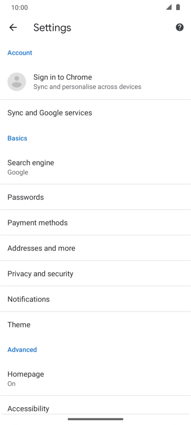Open Sync and Google services

[95, 113]
